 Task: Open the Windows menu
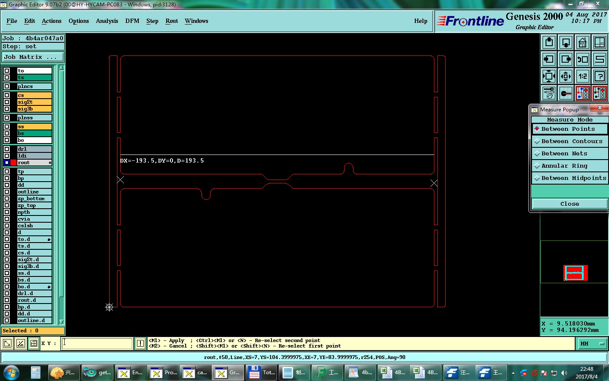tap(196, 21)
